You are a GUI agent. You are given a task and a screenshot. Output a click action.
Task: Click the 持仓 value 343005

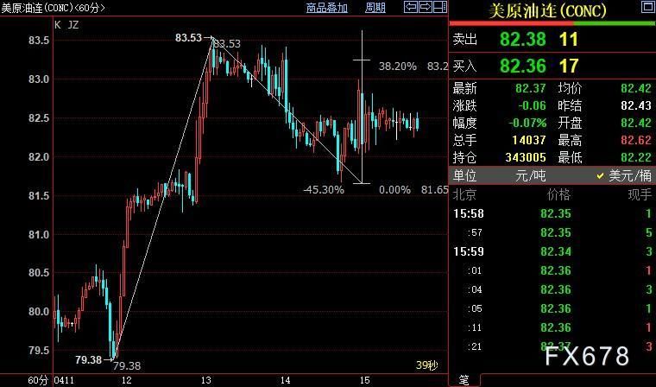(x=526, y=157)
